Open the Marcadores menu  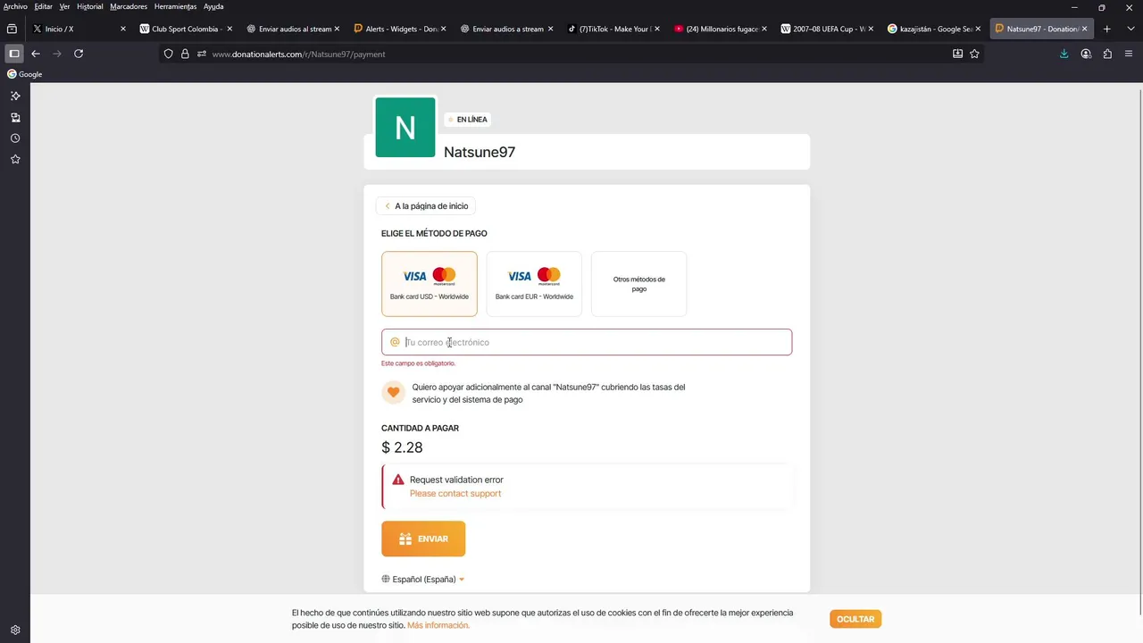click(129, 6)
